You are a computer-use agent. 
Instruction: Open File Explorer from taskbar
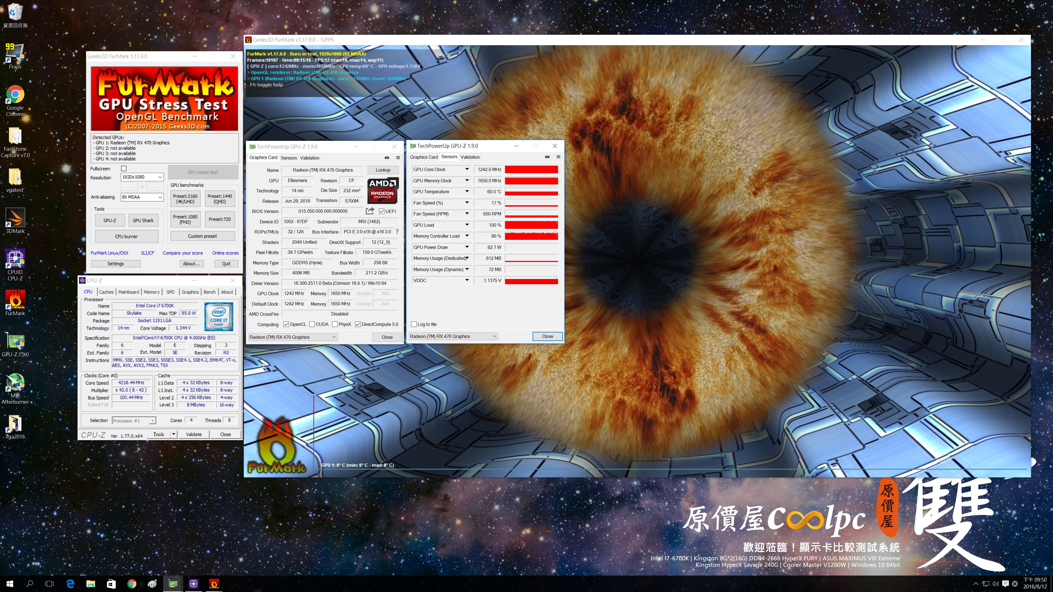pos(91,584)
